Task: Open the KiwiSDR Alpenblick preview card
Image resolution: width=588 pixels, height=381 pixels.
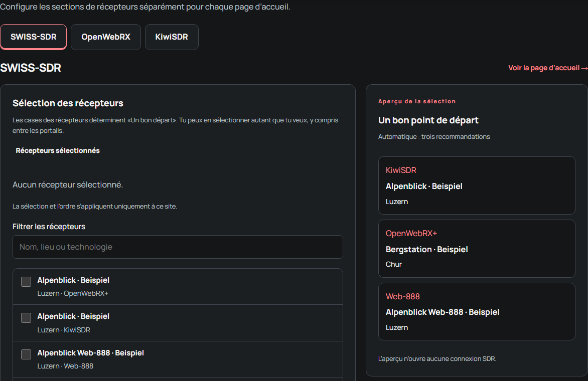Action: click(477, 185)
